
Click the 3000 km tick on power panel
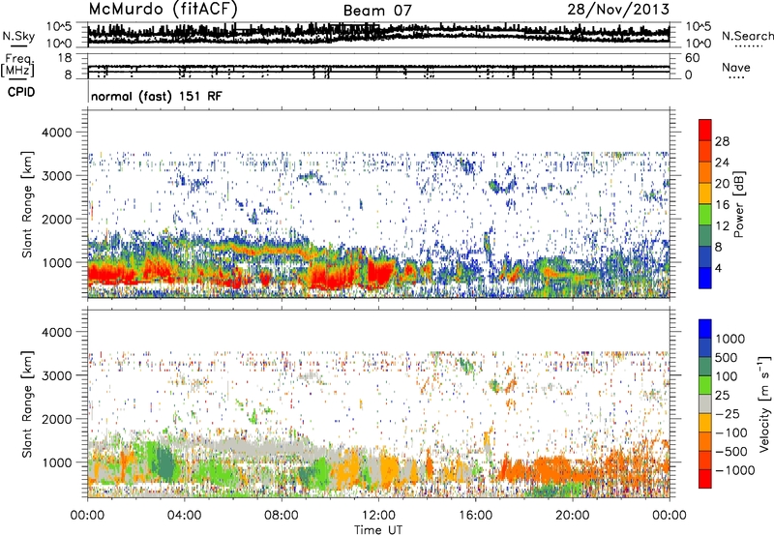[x=56, y=176]
